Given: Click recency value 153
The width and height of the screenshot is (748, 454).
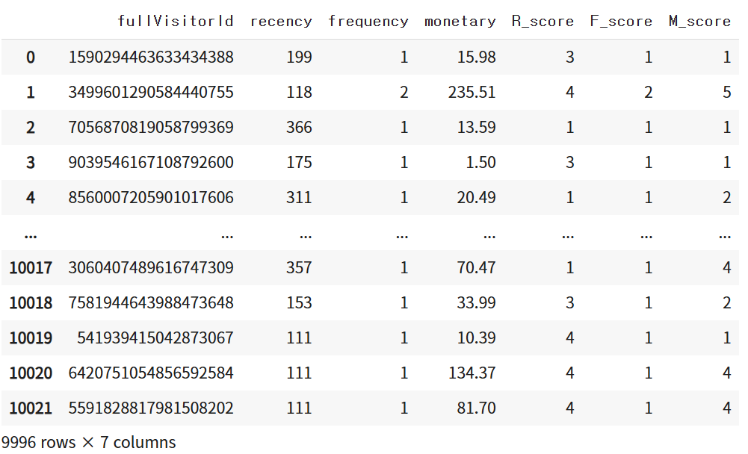Looking at the screenshot, I should [299, 303].
